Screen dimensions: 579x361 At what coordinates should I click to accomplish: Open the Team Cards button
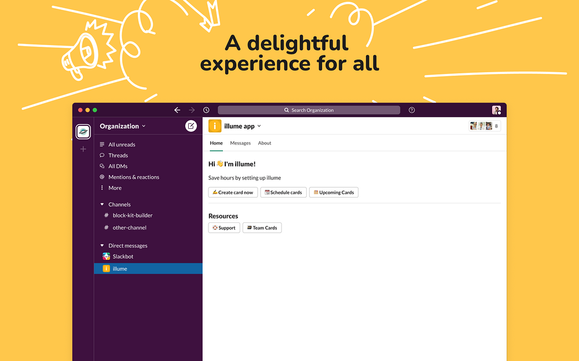click(262, 228)
